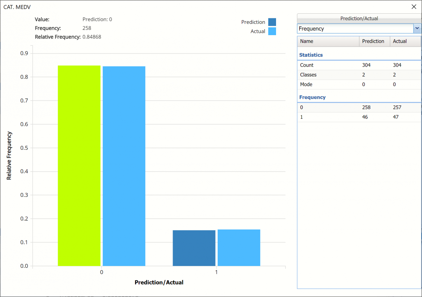Close the CAT. MEDV chart window
The width and height of the screenshot is (422, 297).
[x=414, y=7]
